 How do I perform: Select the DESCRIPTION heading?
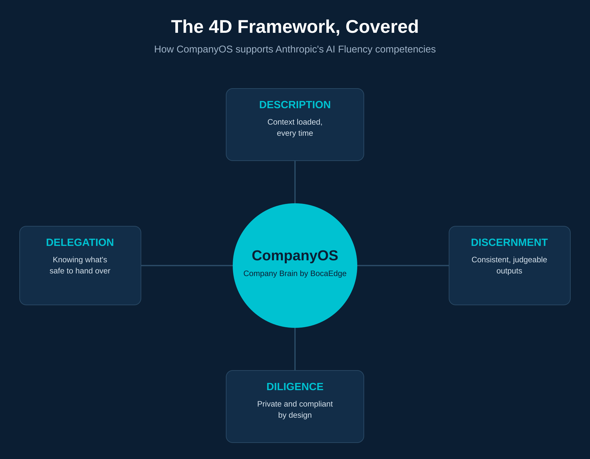point(295,105)
